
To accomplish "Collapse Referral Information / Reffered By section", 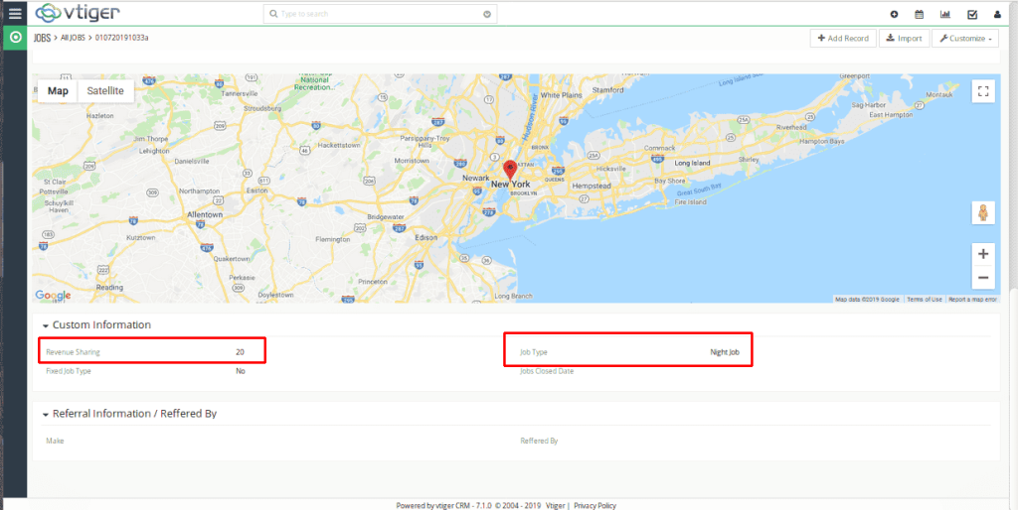I will click(x=46, y=414).
